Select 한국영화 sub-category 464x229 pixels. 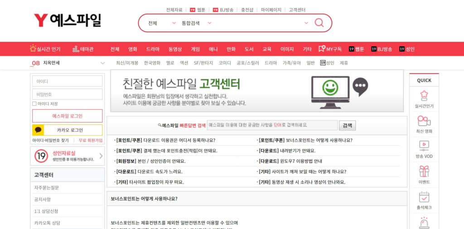(x=152, y=63)
